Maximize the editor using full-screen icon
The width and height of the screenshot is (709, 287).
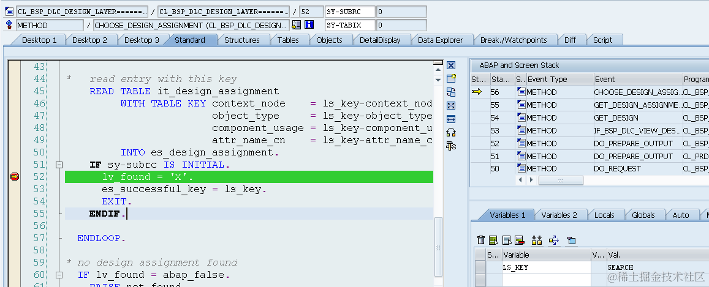click(451, 106)
